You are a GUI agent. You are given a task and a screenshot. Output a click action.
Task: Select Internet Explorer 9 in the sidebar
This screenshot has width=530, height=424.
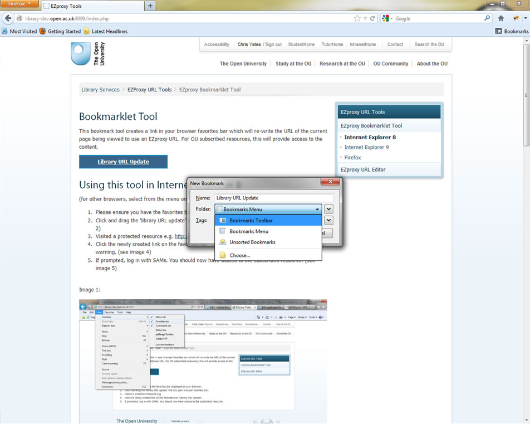coord(366,147)
